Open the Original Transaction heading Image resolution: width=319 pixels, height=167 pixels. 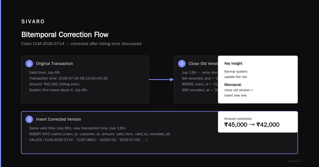pyautogui.click(x=54, y=64)
